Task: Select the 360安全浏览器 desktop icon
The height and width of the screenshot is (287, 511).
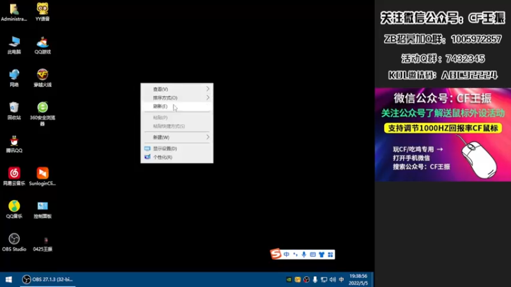Action: tap(42, 114)
